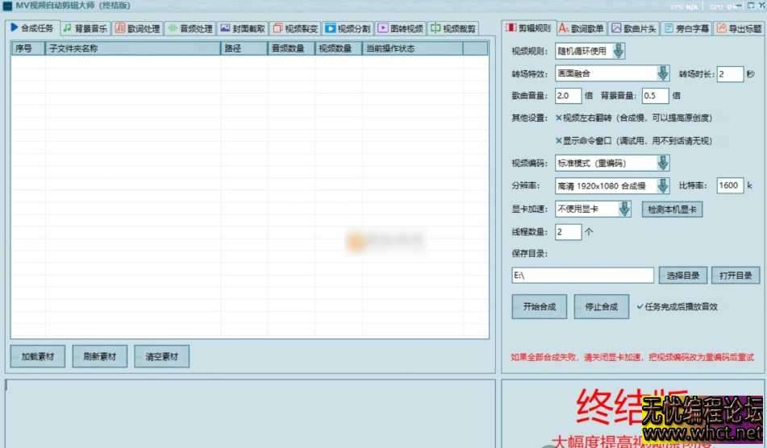
Task: Click the 歌词处理 tab document icon
Action: coord(119,28)
